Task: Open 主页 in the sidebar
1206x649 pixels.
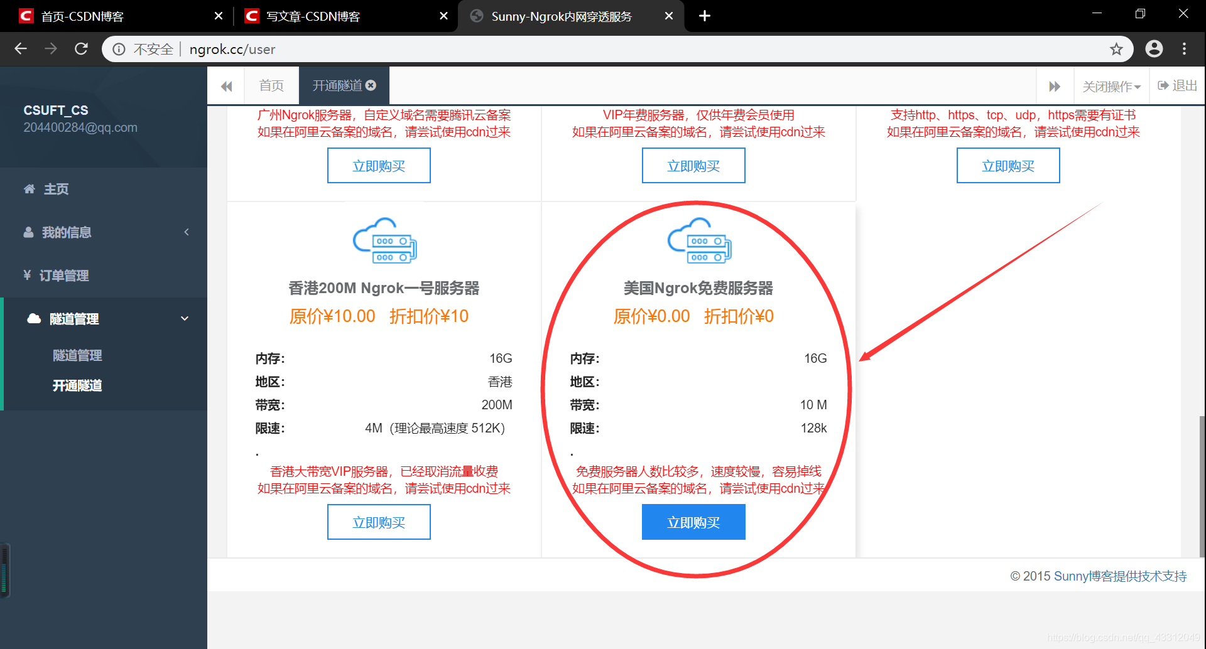Action: 104,189
